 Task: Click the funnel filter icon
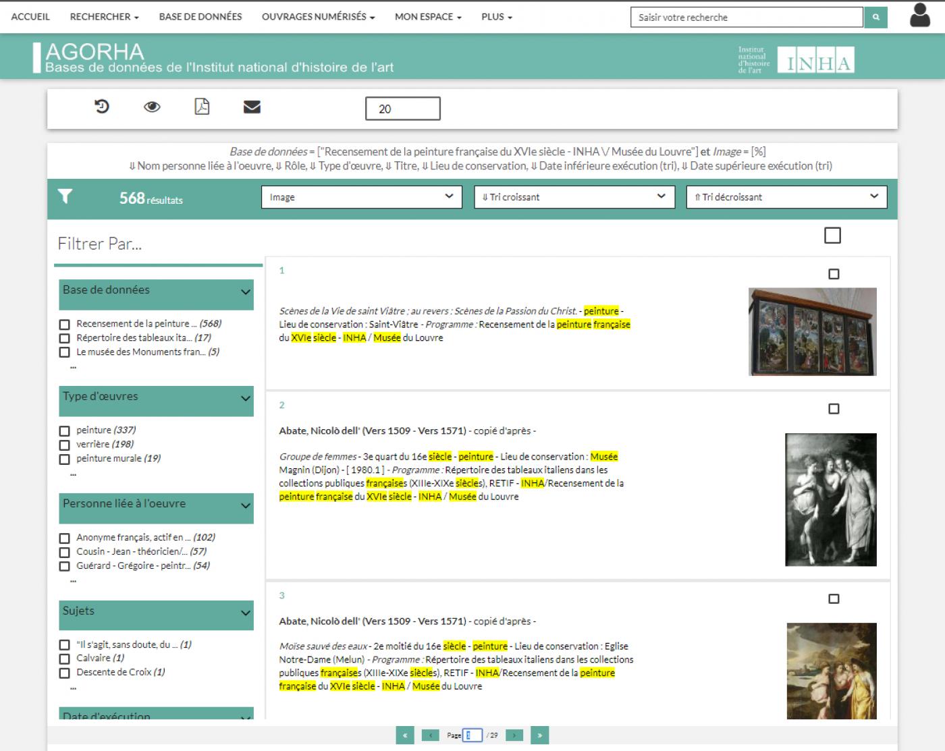point(65,196)
